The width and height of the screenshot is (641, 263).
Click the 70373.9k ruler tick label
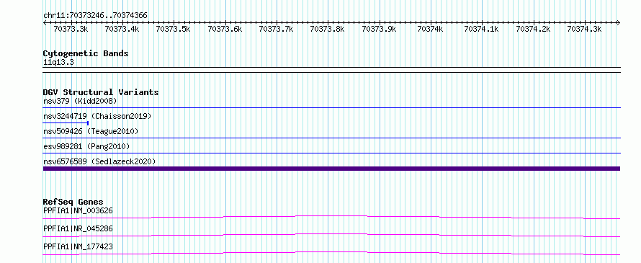pos(379,29)
